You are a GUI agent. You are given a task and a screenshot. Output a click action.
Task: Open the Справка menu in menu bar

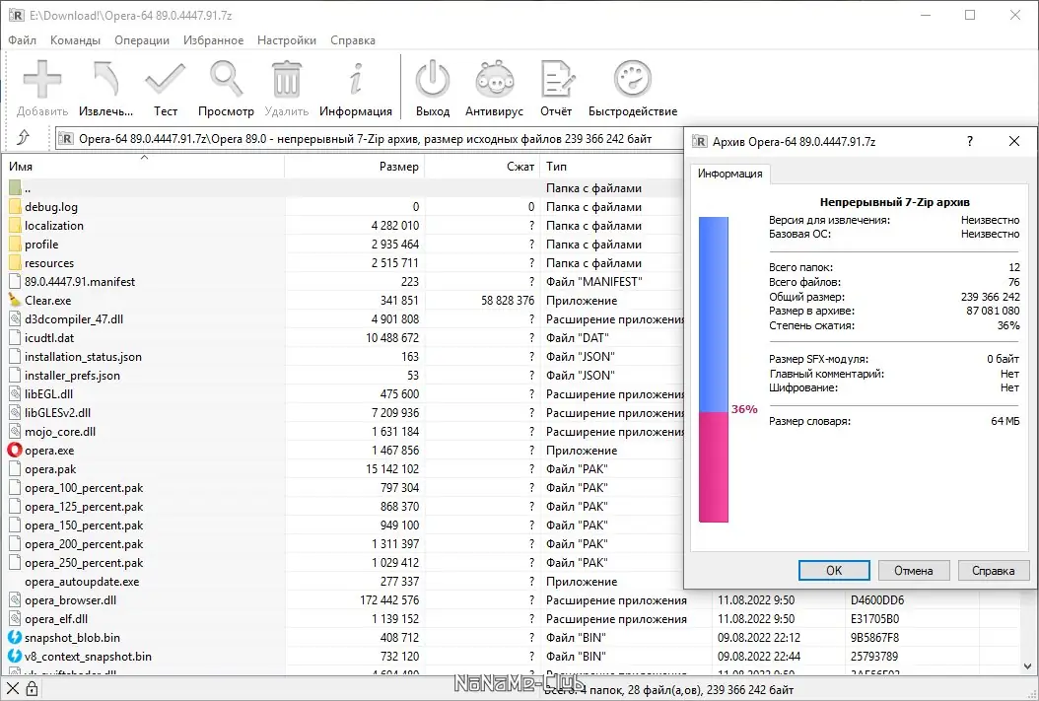(x=353, y=40)
